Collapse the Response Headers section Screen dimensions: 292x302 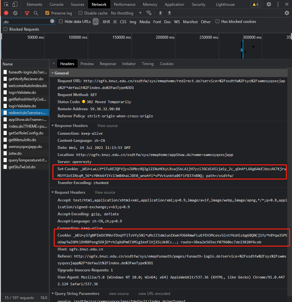(x=53, y=126)
